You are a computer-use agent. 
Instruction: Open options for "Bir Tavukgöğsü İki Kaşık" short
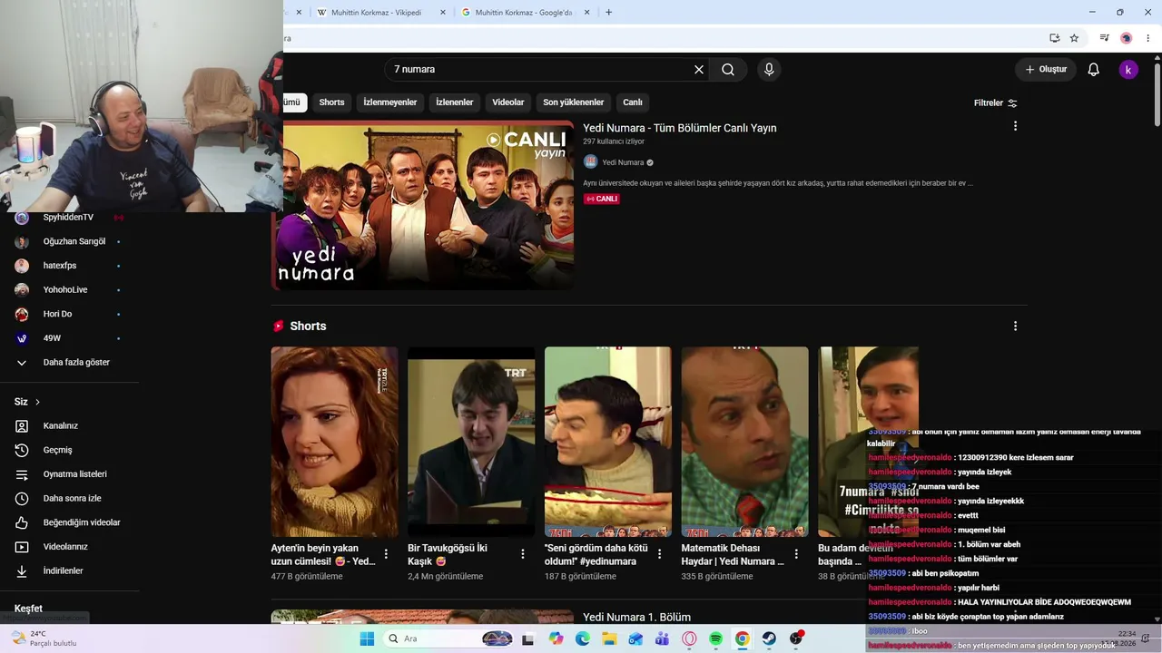tap(523, 553)
